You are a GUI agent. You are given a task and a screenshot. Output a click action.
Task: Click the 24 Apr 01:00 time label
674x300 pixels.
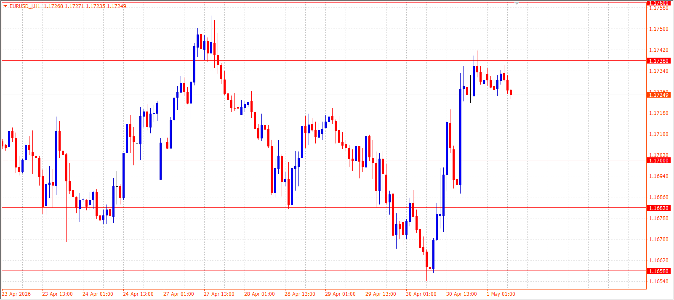[x=98, y=294]
